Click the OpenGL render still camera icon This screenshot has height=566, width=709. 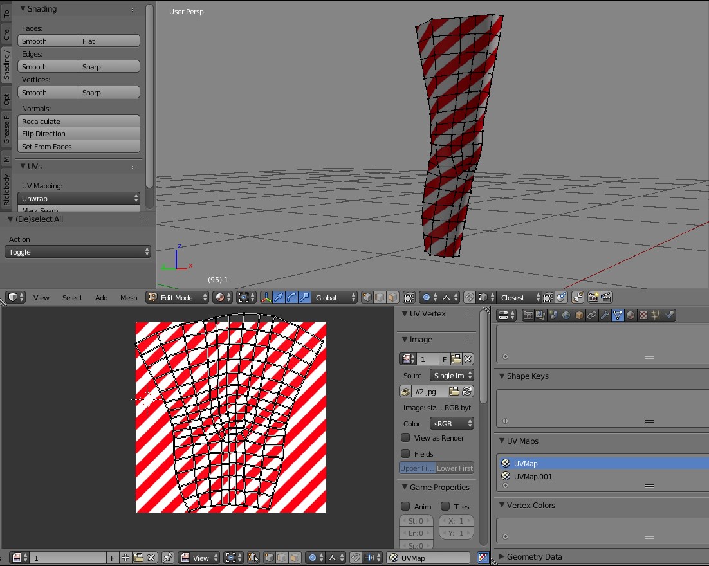point(593,297)
